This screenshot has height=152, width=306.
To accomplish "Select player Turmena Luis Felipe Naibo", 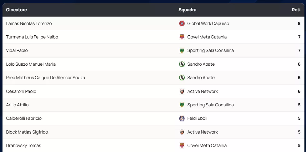I will tap(32, 37).
